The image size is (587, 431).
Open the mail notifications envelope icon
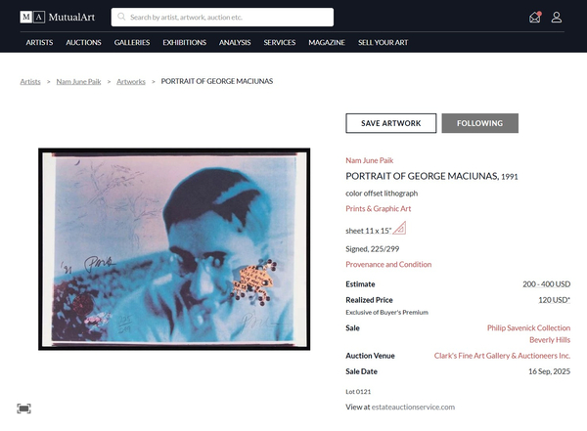click(535, 18)
